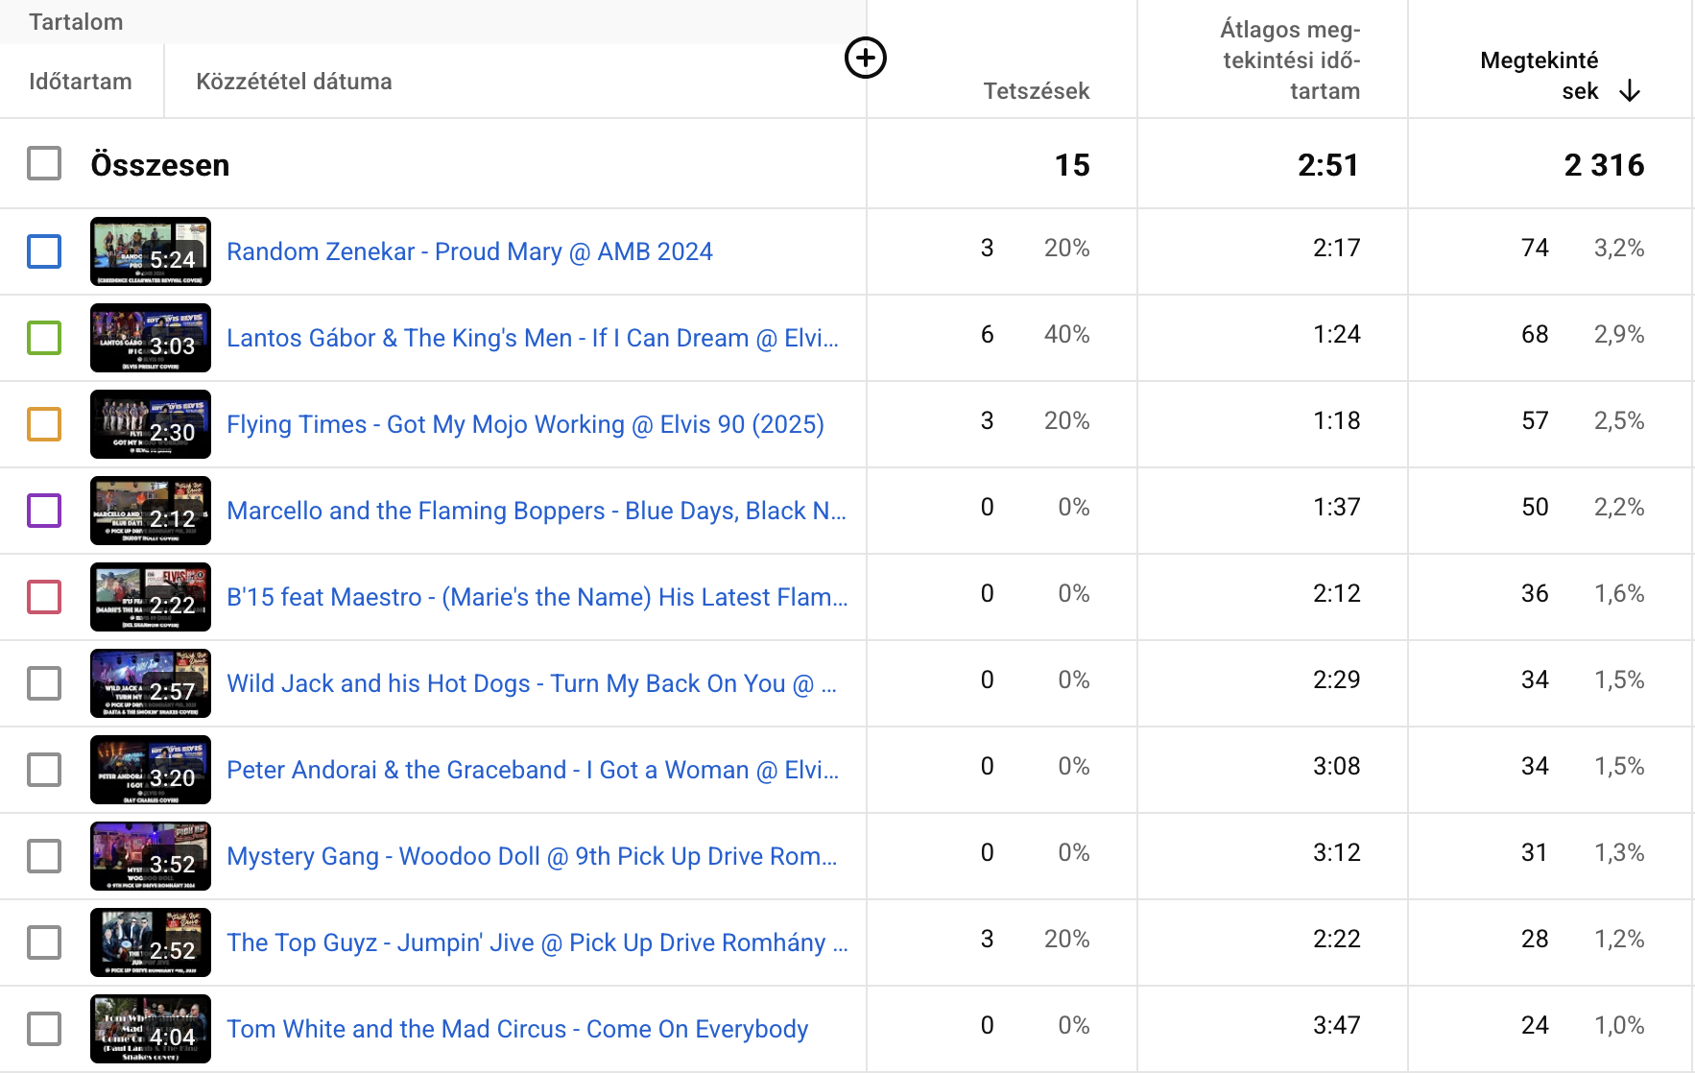
Task: Click the Tetszések column header
Action: coord(1036,91)
